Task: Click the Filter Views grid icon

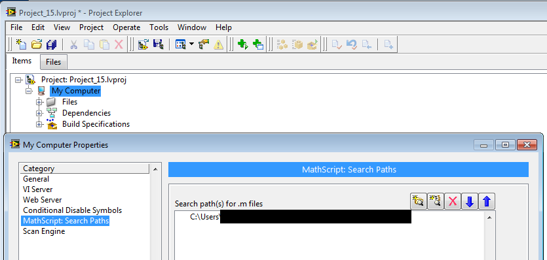Action: [181, 44]
